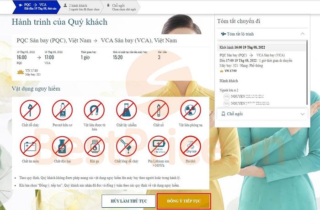The width and height of the screenshot is (320, 210).
Task: Click the HỦY LÀM THỦ TỤC button
Action: (128, 201)
